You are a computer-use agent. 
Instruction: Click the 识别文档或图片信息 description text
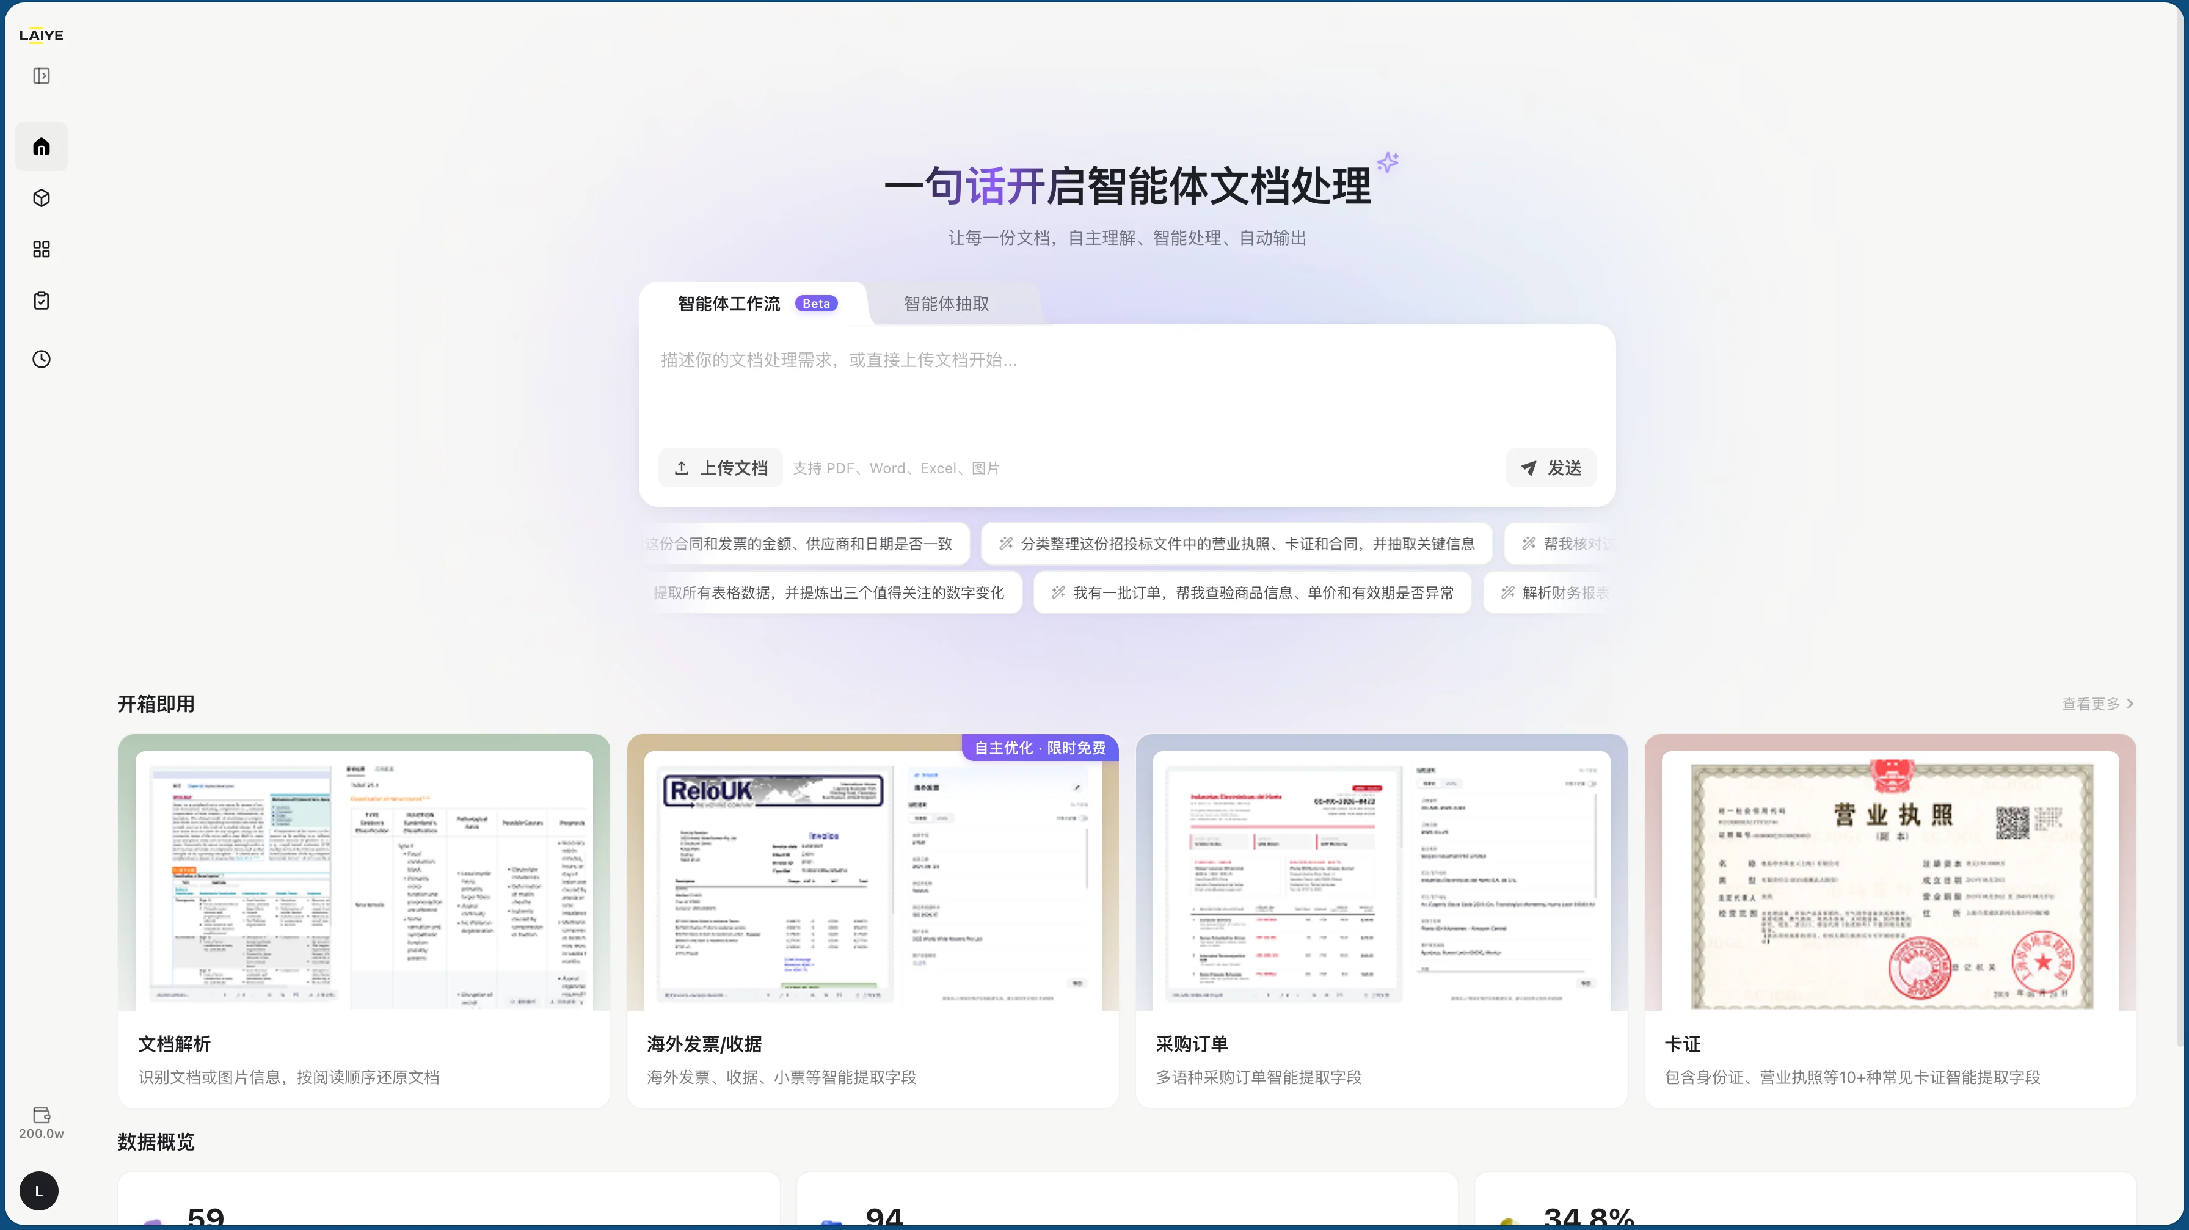[289, 1077]
